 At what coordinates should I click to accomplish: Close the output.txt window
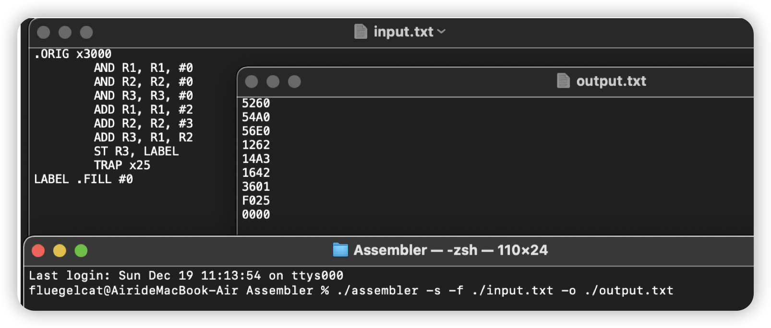pyautogui.click(x=252, y=82)
